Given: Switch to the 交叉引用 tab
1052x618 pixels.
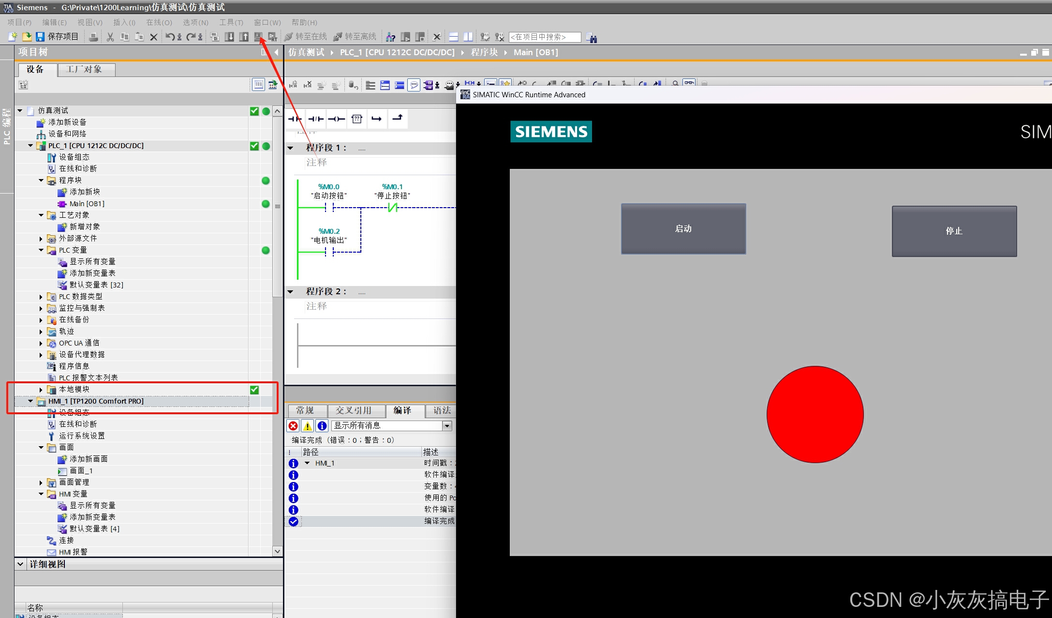Looking at the screenshot, I should [x=354, y=410].
